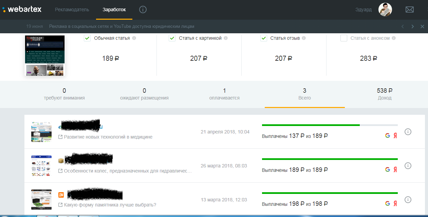The image size is (428, 217).
Task: Show next news announcement with right chevron
Action: tap(412, 26)
